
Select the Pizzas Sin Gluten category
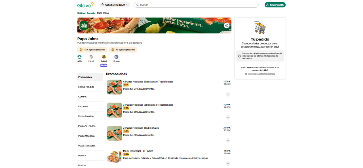[90, 126]
